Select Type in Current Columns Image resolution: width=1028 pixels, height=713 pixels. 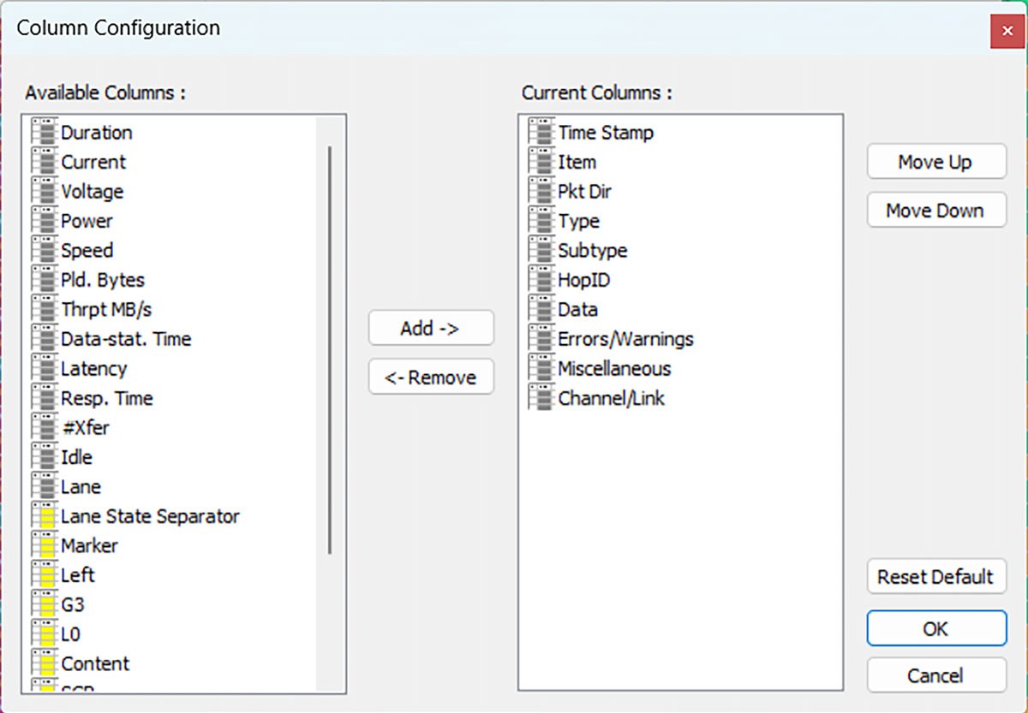pyautogui.click(x=578, y=221)
